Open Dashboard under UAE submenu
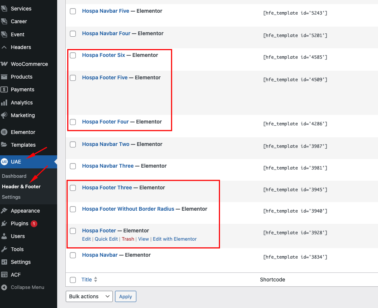 [14, 176]
